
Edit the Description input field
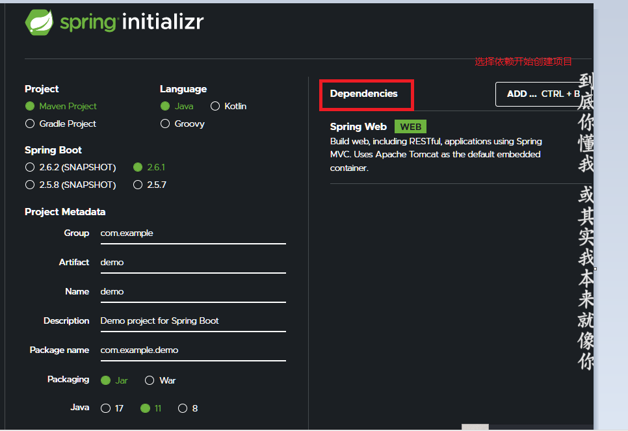pos(193,321)
